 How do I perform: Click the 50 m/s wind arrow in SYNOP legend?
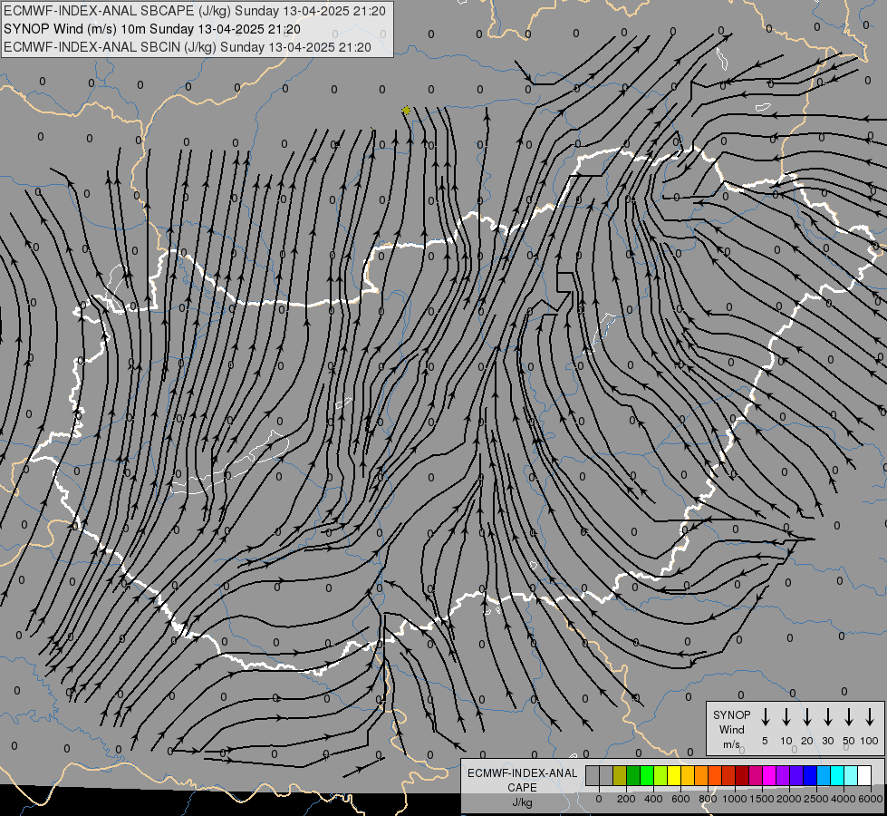849,716
